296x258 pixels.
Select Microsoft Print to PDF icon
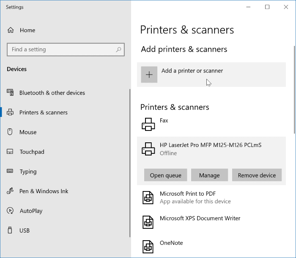148,197
